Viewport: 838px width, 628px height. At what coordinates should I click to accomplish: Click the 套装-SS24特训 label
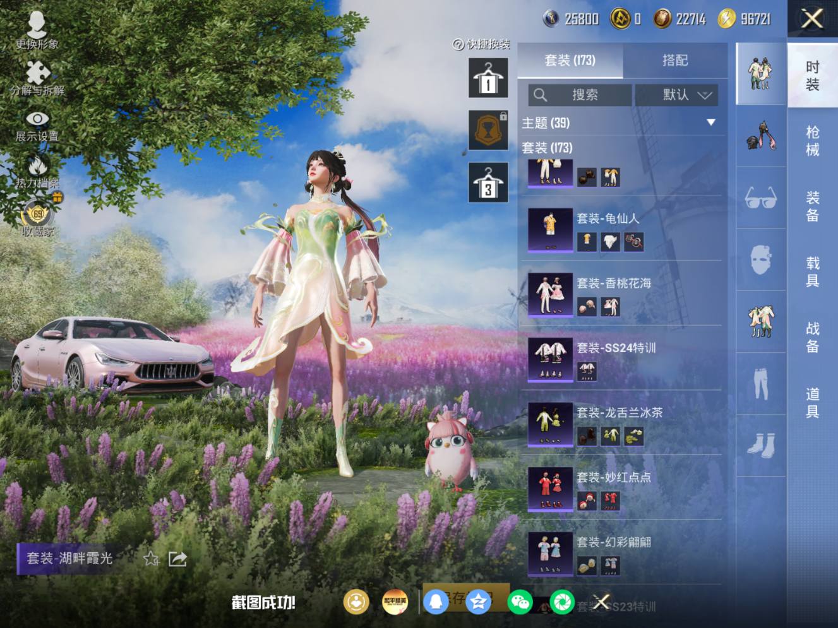tap(616, 348)
